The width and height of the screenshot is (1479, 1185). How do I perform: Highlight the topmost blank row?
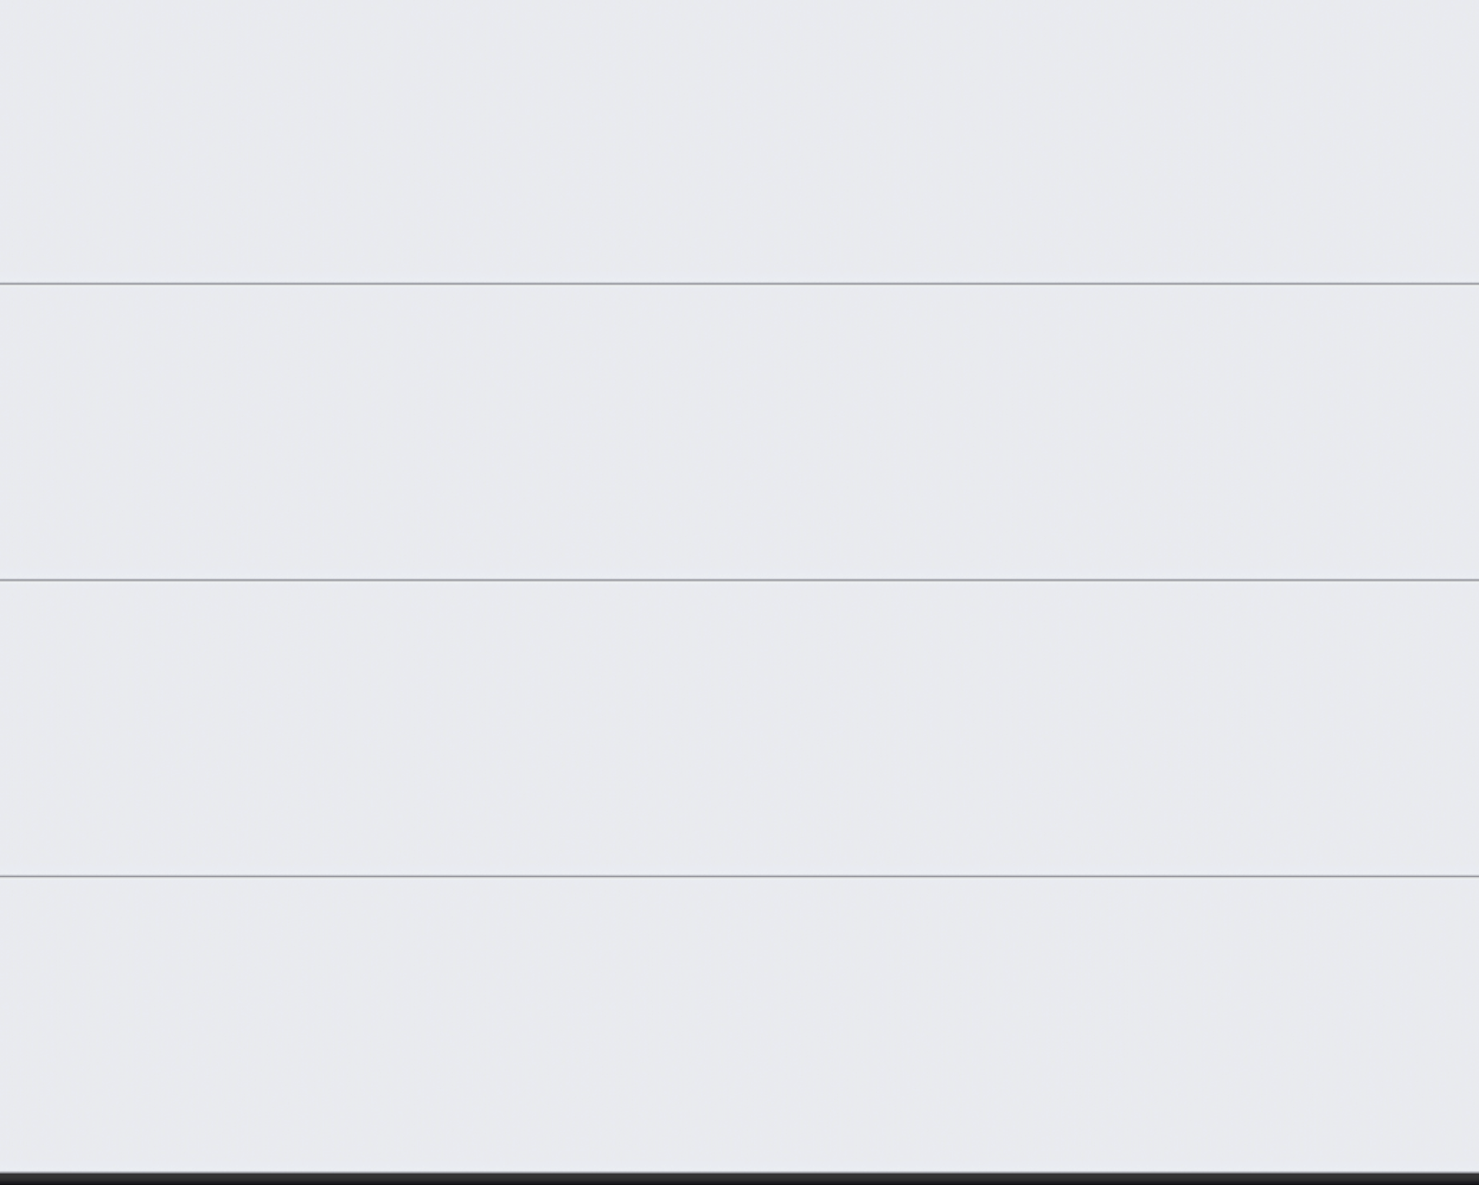739,140
